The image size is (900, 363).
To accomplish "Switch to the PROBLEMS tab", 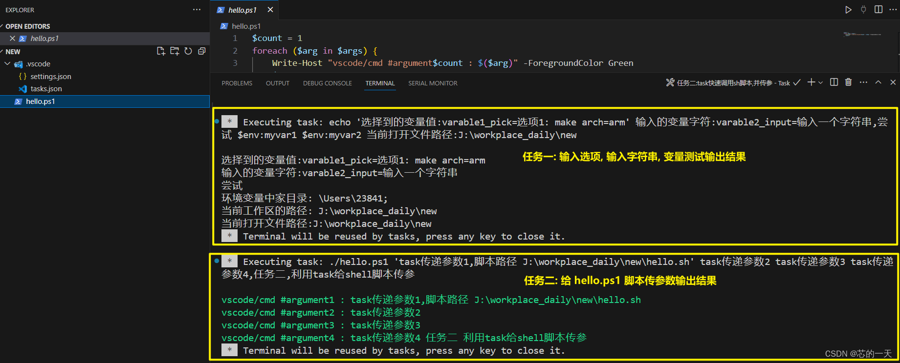I will tap(237, 83).
